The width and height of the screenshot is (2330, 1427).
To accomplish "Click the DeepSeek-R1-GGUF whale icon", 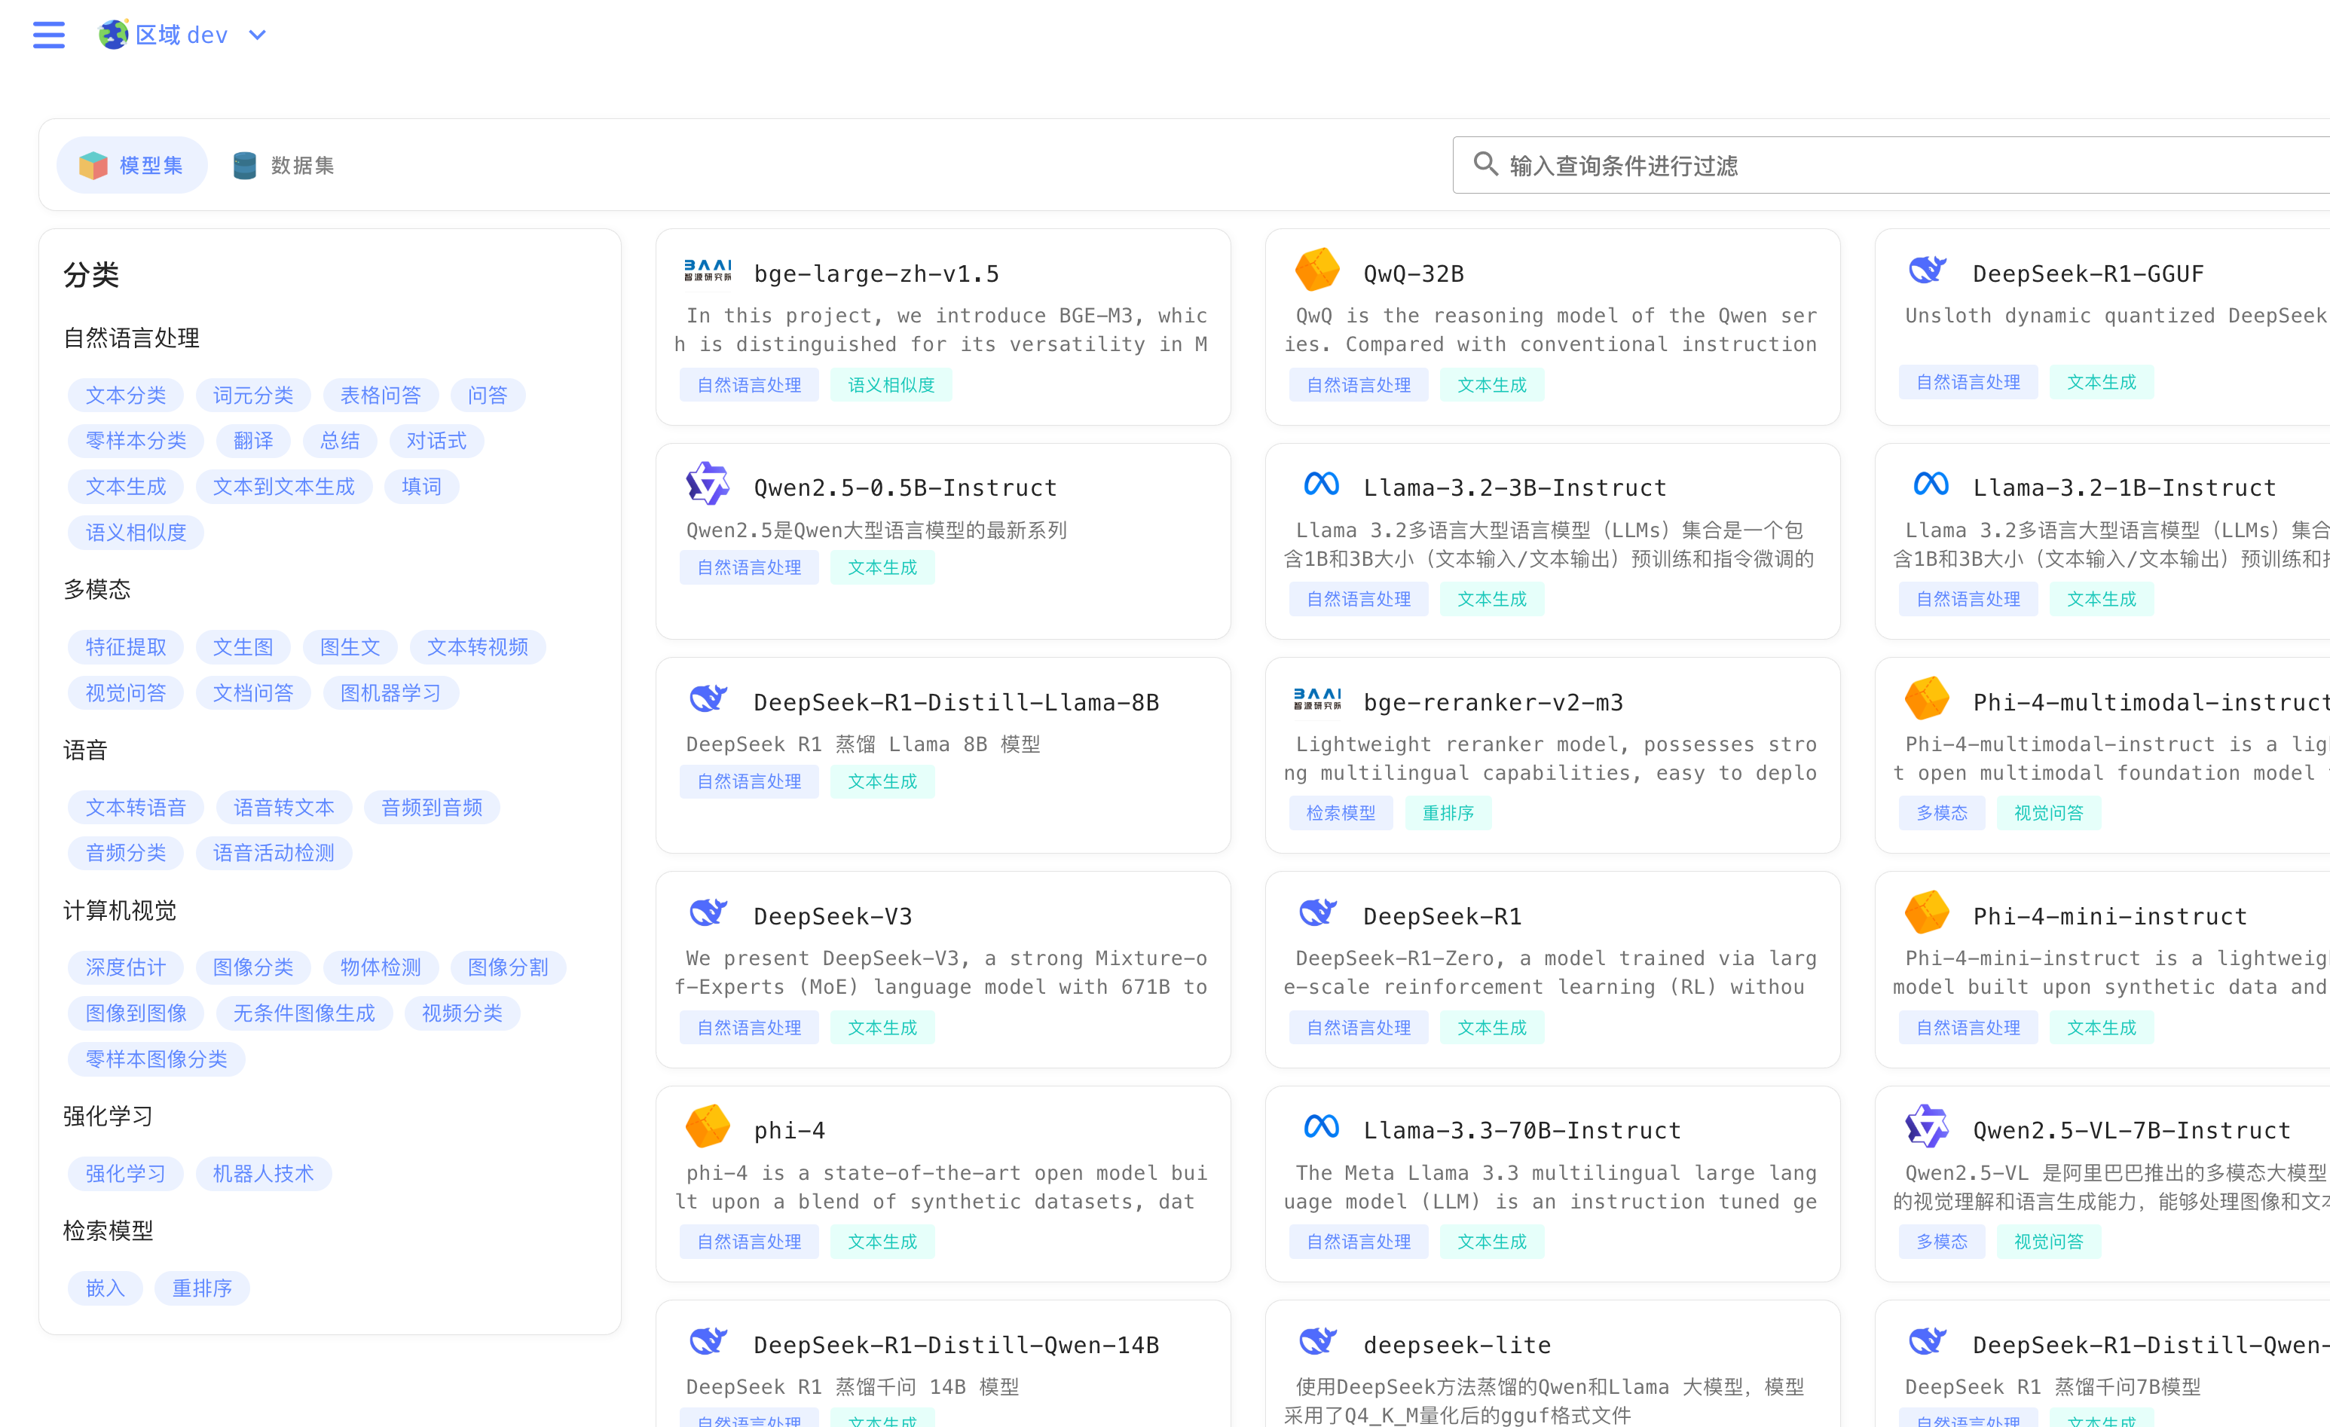I will click(x=1926, y=270).
